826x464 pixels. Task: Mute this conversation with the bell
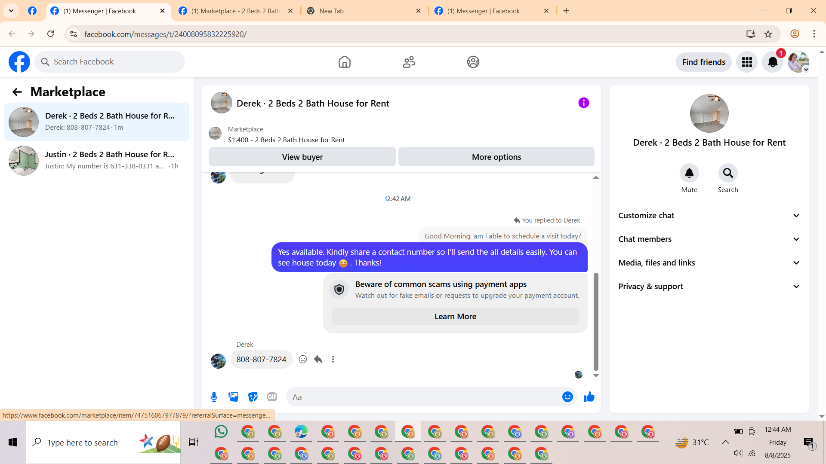click(x=689, y=173)
